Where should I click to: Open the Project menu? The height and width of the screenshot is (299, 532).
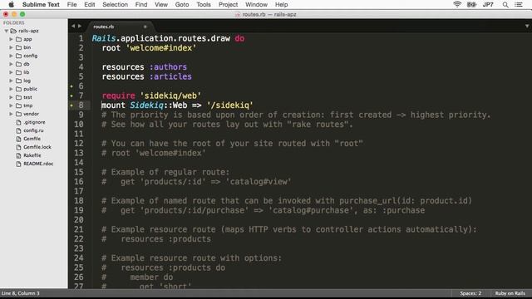228,4
